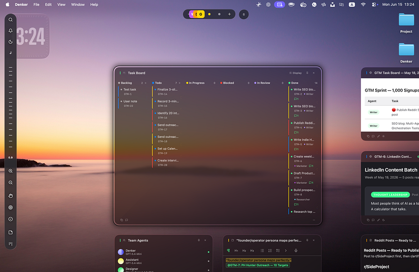
Task: Copy icon at Task Board bottom left
Action: 122,220
